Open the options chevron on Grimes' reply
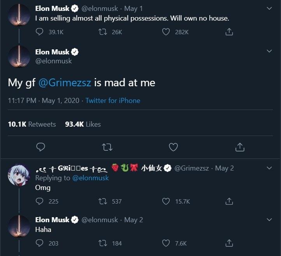Image resolution: width=281 pixels, height=256 pixels. point(269,168)
